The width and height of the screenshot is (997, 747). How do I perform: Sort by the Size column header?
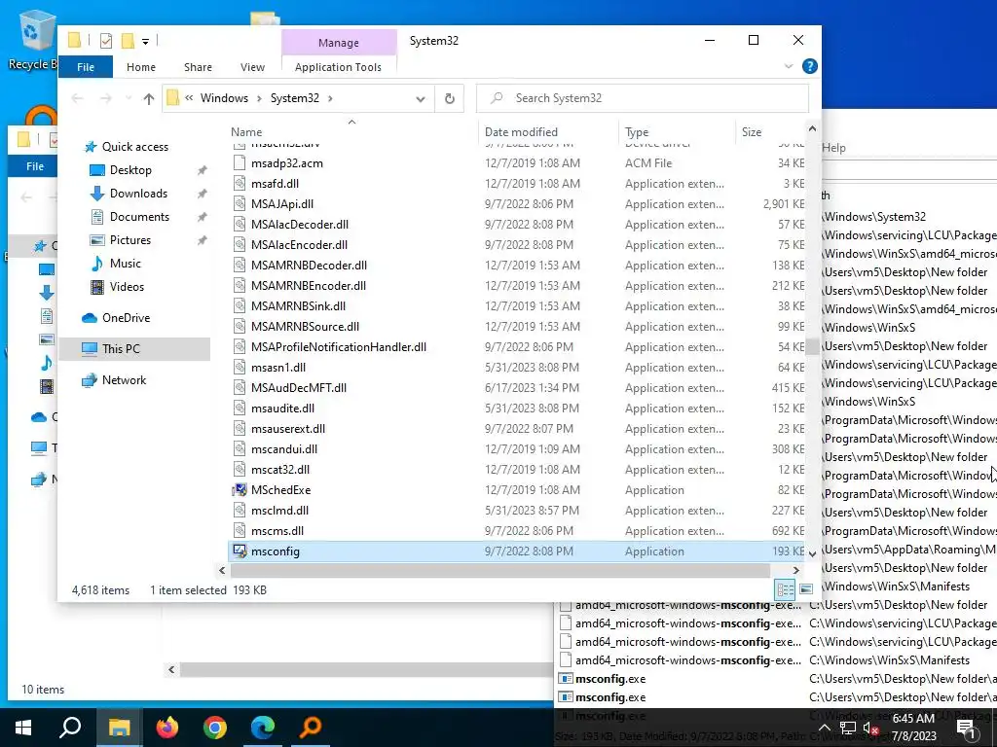pos(752,132)
